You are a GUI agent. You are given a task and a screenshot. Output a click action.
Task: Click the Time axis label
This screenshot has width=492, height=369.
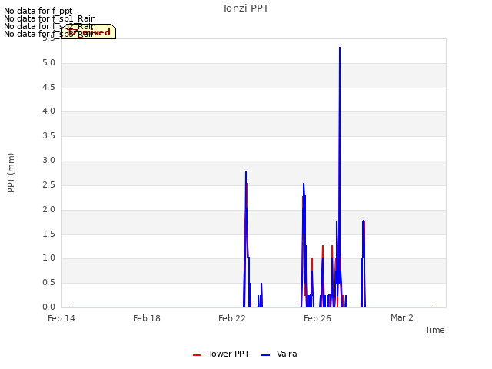pos(435,330)
